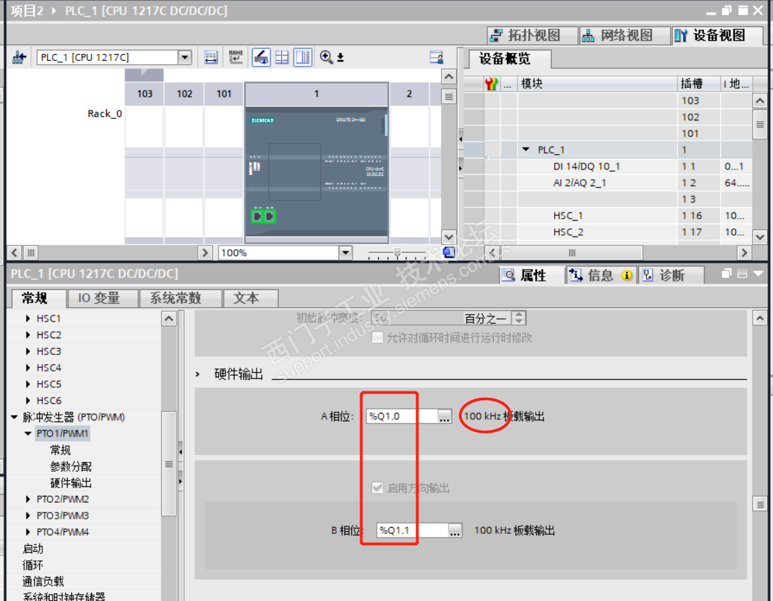The height and width of the screenshot is (601, 773).
Task: Click the browse button next to %Q1.1
Action: [x=455, y=530]
